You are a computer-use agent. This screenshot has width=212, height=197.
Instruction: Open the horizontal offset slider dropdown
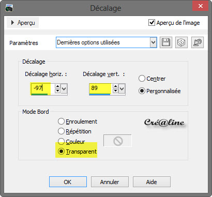(64, 88)
